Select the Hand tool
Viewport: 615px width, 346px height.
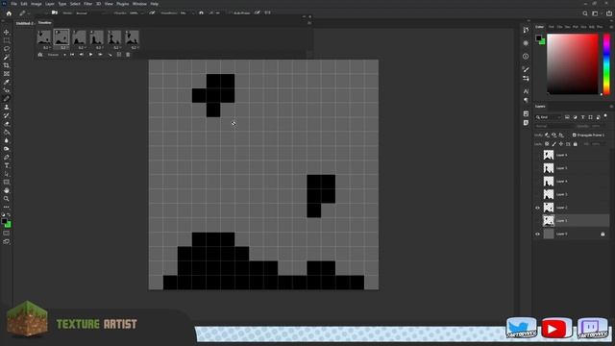7,190
